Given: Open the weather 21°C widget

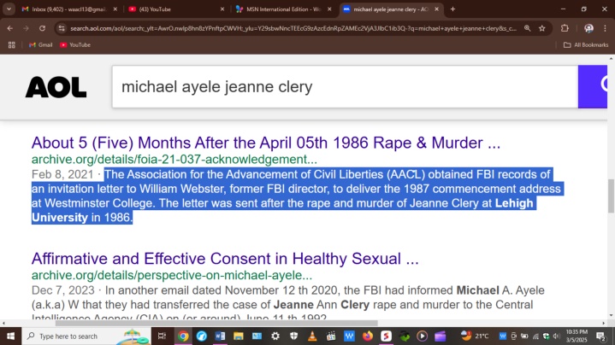Looking at the screenshot, I should click(475, 336).
